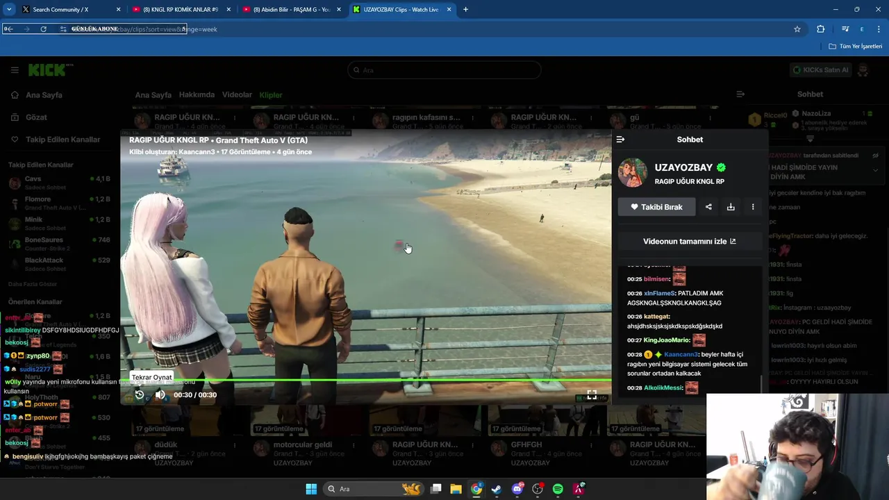Open Task View in taskbar
The height and width of the screenshot is (500, 889).
(x=435, y=489)
